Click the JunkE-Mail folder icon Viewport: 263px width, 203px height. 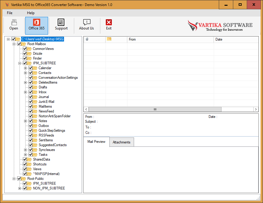click(x=35, y=102)
